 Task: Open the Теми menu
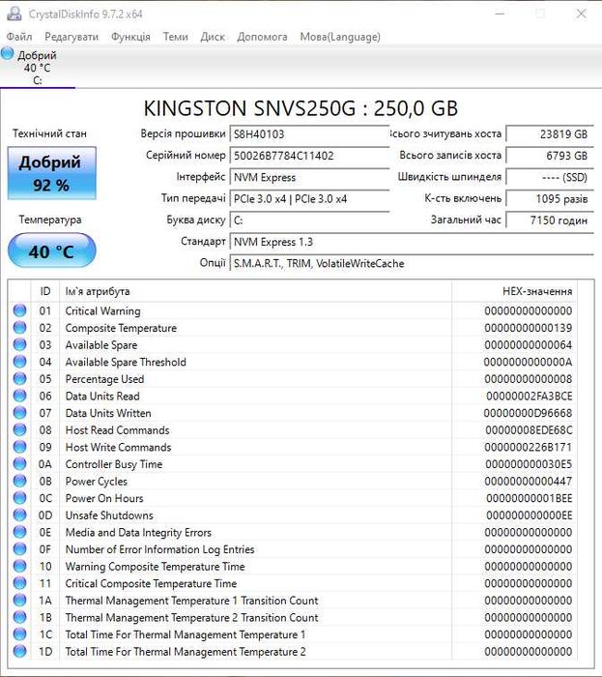click(x=176, y=37)
